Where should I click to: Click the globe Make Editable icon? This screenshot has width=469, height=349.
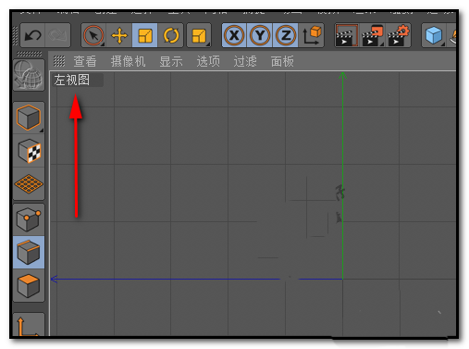[x=29, y=75]
